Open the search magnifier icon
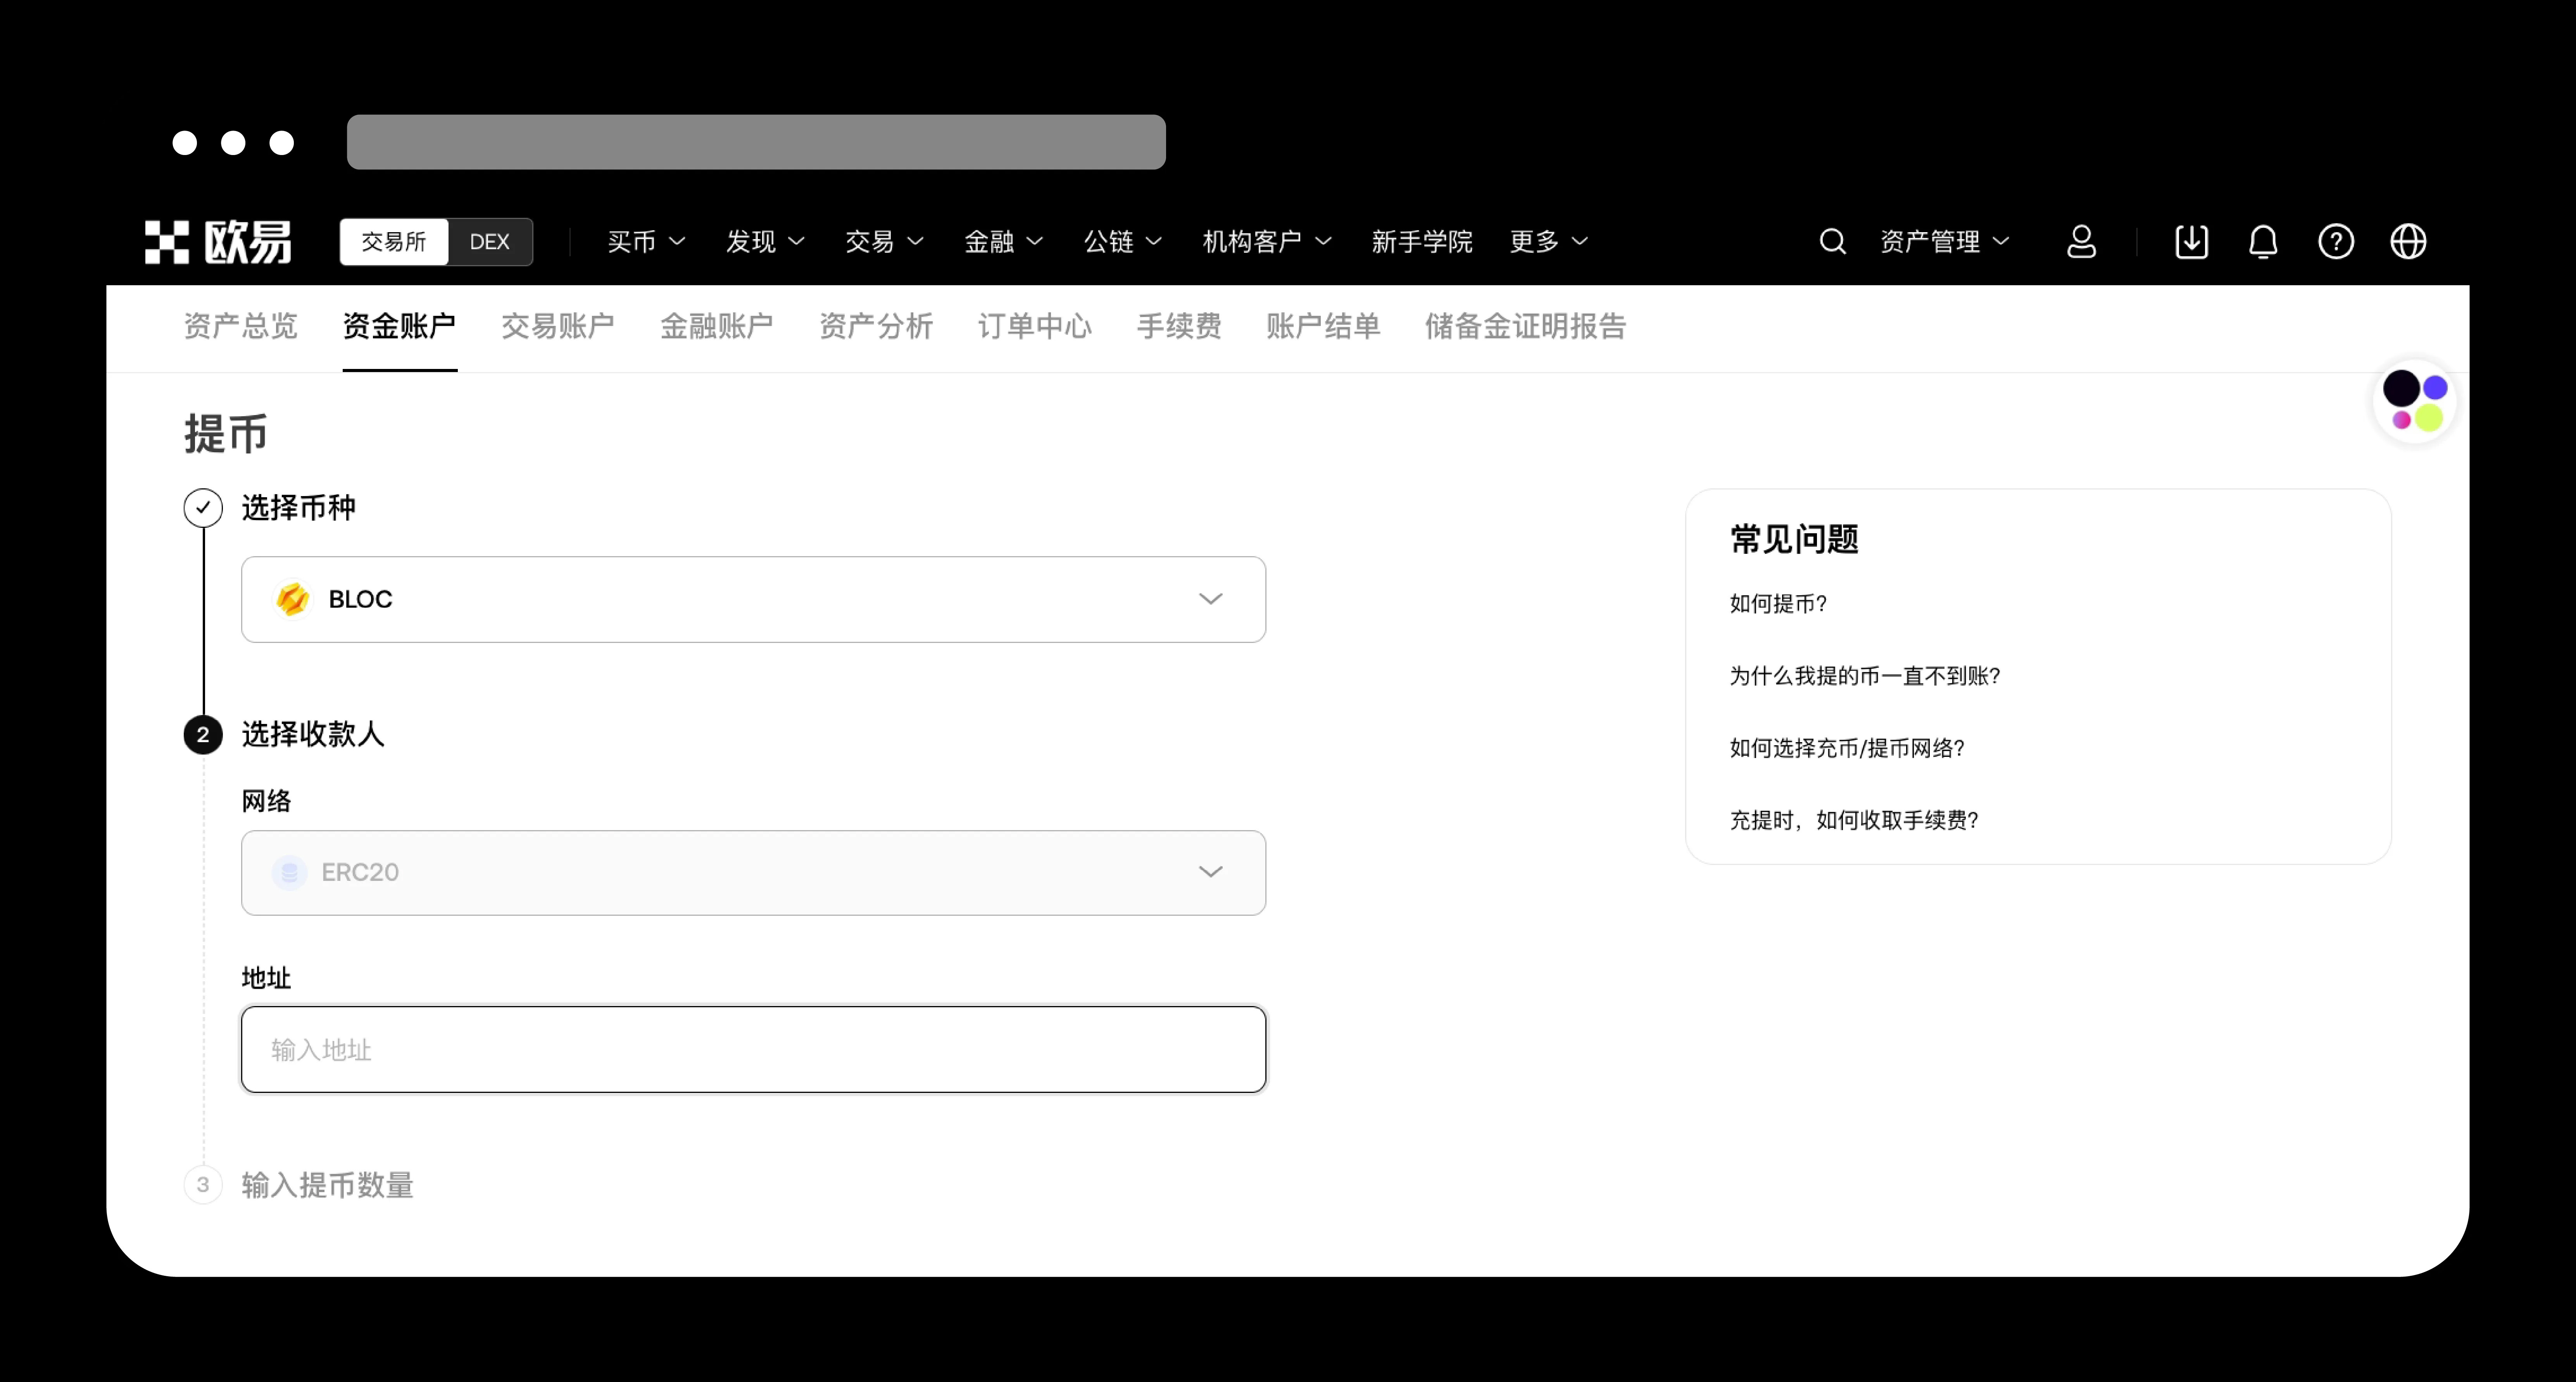Image resolution: width=2576 pixels, height=1382 pixels. tap(1832, 242)
